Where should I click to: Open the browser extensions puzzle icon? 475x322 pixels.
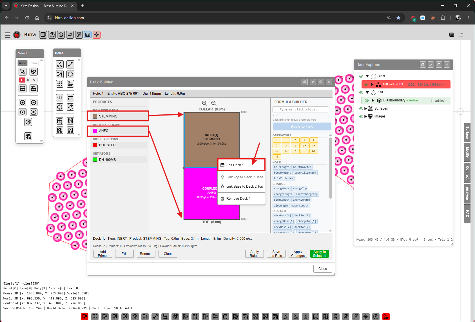[443, 18]
